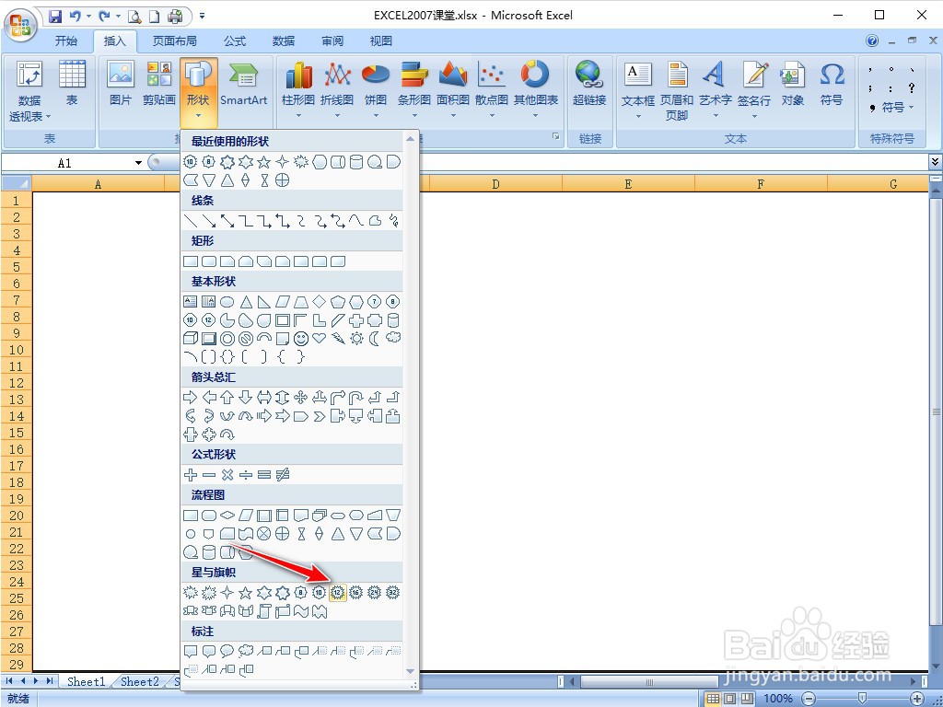Image resolution: width=943 pixels, height=707 pixels.
Task: Pick the oval callout under 标注
Action: tap(227, 651)
